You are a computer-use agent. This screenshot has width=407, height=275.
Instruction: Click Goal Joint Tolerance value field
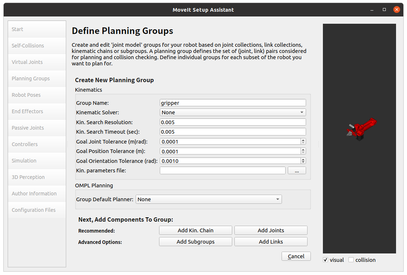tap(230, 142)
